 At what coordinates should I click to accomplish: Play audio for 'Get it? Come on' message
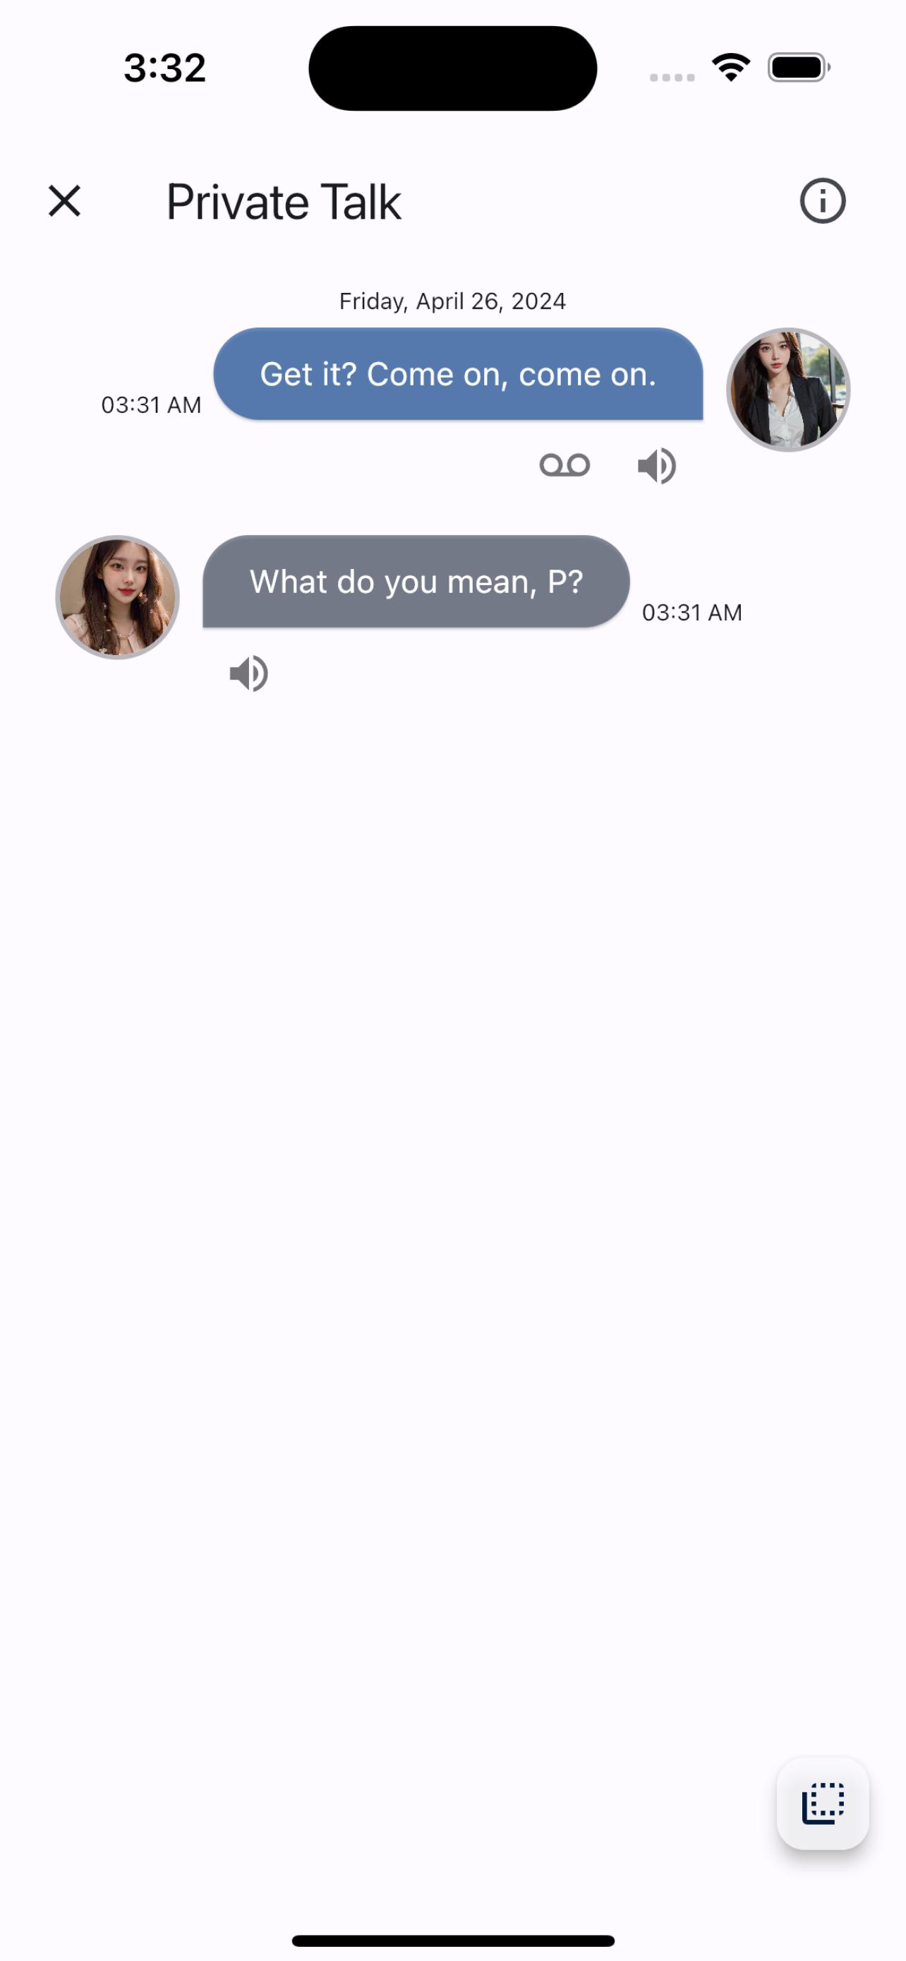(657, 466)
